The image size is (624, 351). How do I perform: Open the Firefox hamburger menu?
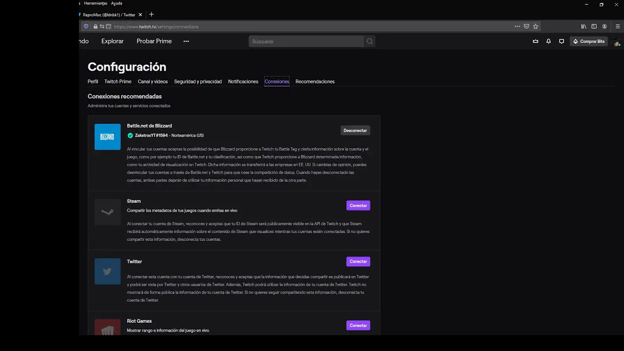[618, 26]
